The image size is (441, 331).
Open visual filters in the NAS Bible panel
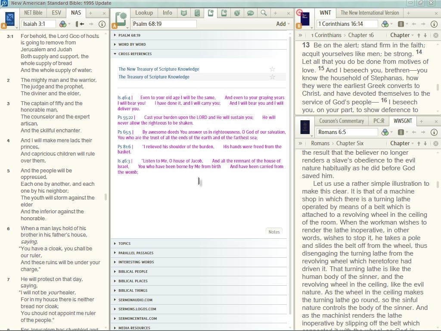63,24
